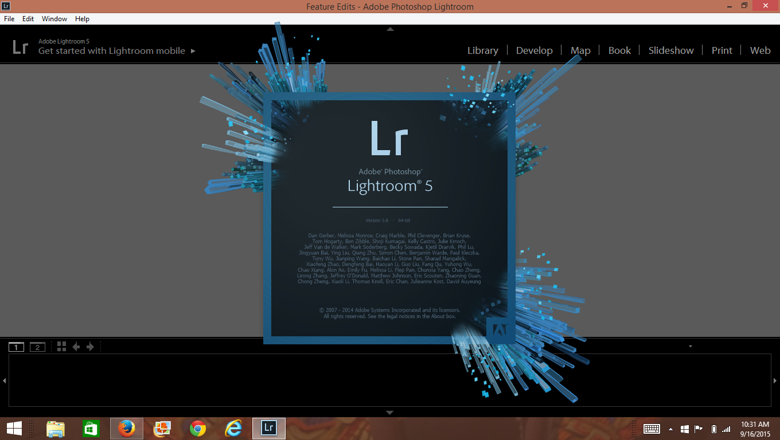The image size is (780, 440).
Task: Click the 64-bit label on splash
Action: 404,221
